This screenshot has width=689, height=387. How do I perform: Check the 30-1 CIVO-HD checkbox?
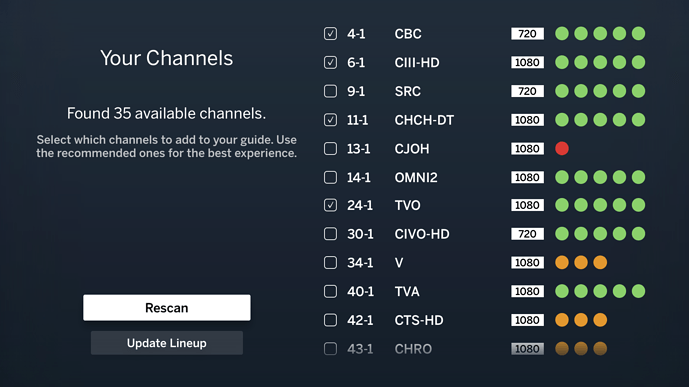tap(330, 234)
